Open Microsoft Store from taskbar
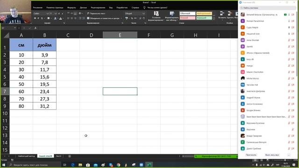Screen dimensions: 299x168 coord(88,165)
